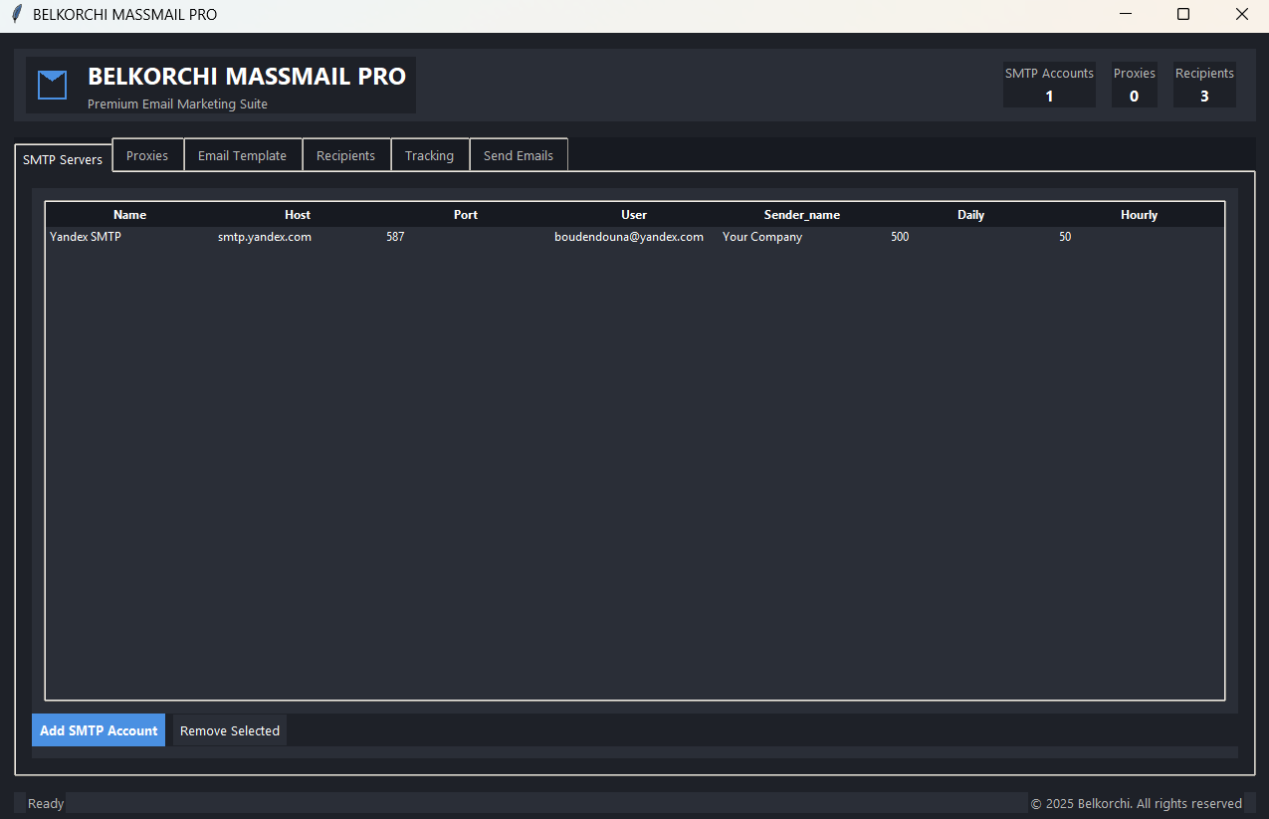This screenshot has width=1269, height=819.
Task: Switch to the SMTP Servers tab
Action: 63,159
